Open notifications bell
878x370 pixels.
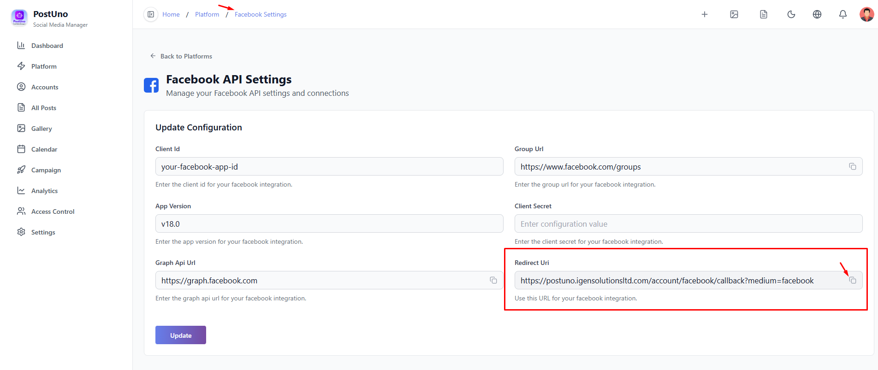pos(842,14)
